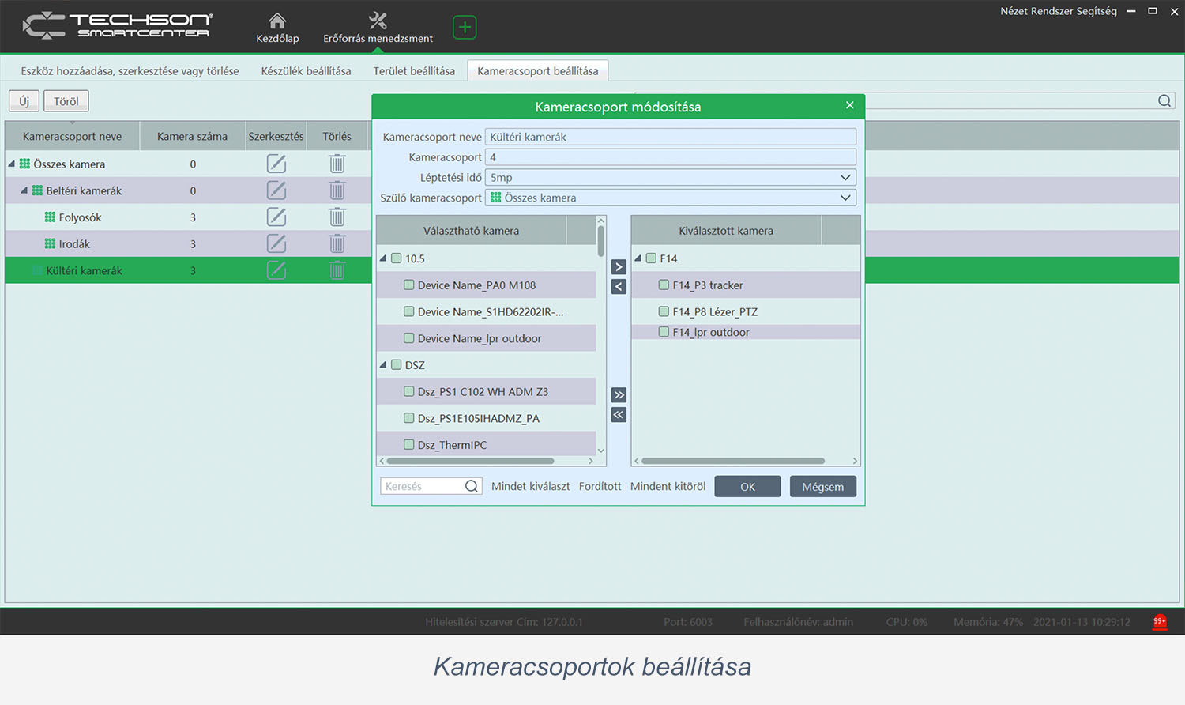
Task: Click the Mégsem cancel button
Action: click(822, 487)
